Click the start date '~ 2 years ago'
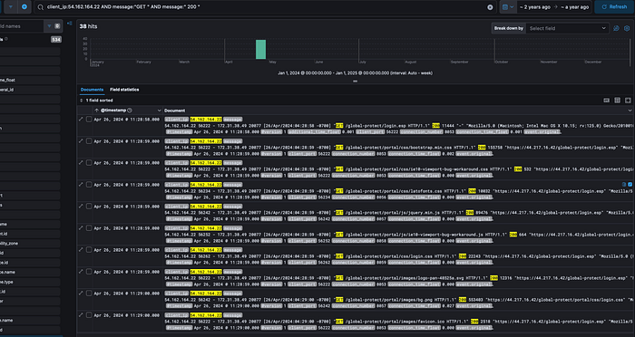Image resolution: width=635 pixels, height=337 pixels. (x=535, y=7)
